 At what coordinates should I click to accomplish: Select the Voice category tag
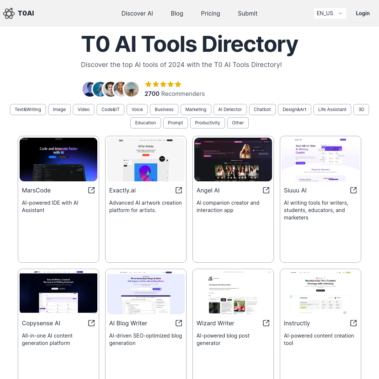(x=137, y=110)
